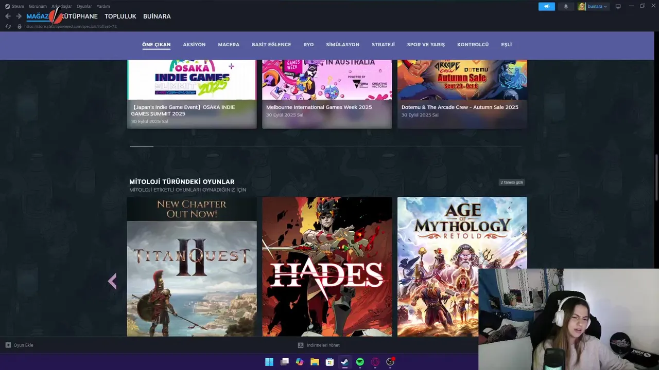Image resolution: width=659 pixels, height=370 pixels.
Task: Click the '30 Eylül 2025 Sal' date under Melbourne
Action: (x=285, y=115)
